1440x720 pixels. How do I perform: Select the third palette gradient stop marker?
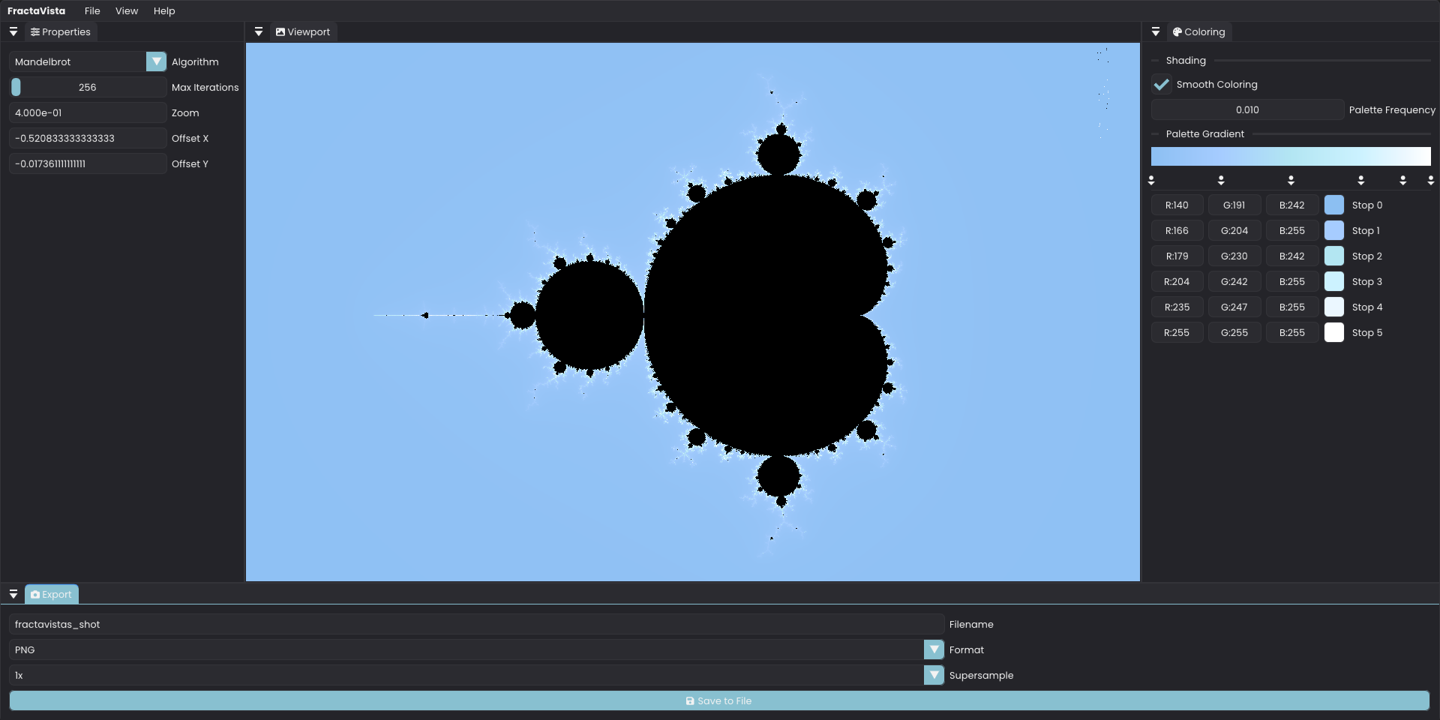[1291, 180]
